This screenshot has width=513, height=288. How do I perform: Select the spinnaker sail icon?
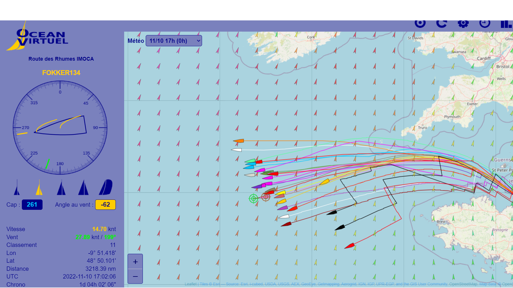(105, 187)
